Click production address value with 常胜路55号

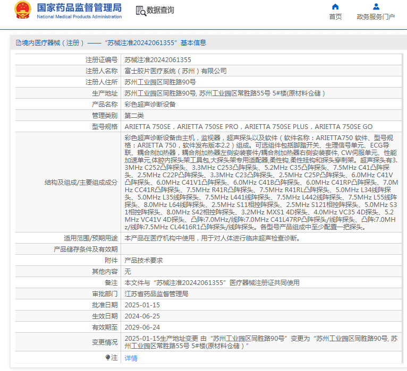225,93
